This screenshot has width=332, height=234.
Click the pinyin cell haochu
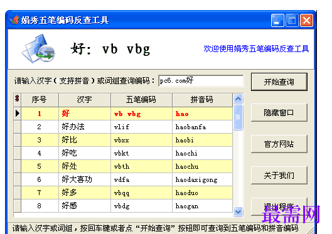[x=203, y=166]
